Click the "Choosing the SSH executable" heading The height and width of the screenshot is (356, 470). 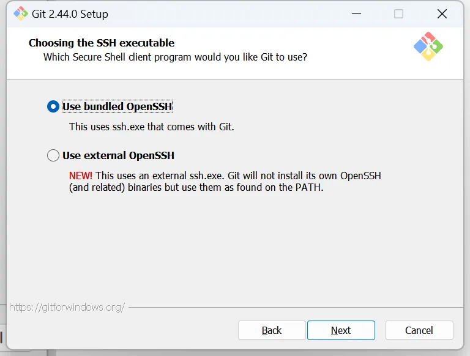102,43
